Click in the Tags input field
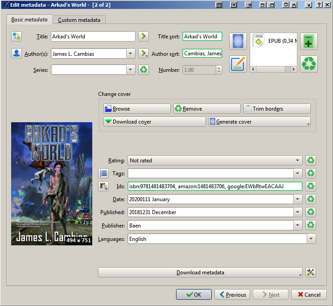Viewport: 333px width, 306px height. tap(211, 173)
